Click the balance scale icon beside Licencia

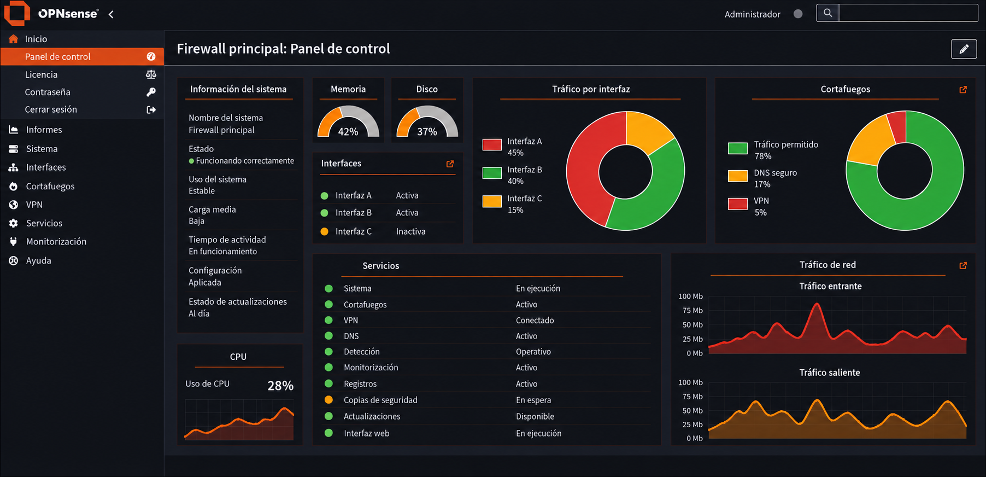tap(151, 74)
